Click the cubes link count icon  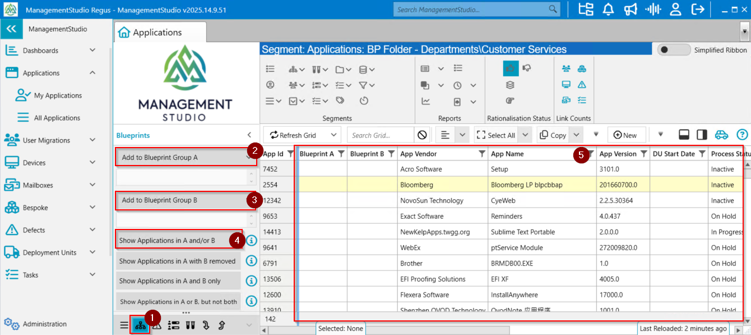coord(582,68)
